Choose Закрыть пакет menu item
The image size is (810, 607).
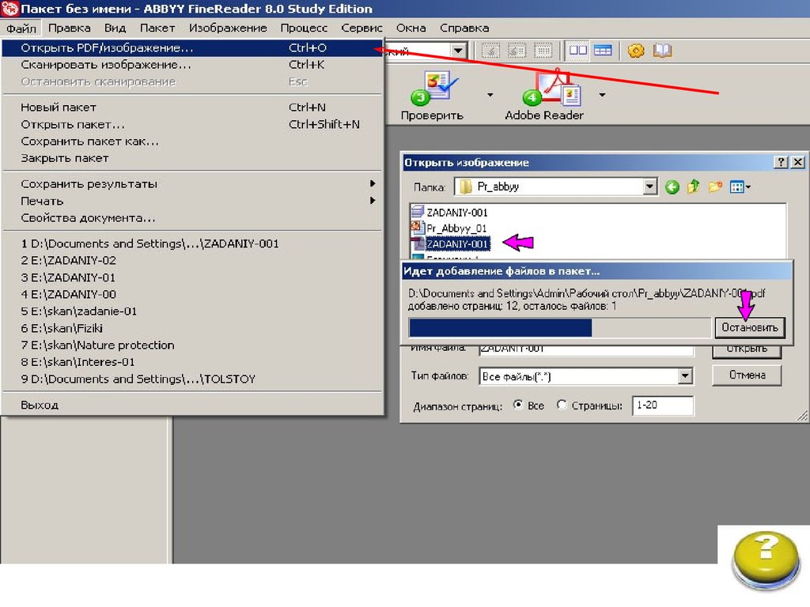click(x=191, y=158)
